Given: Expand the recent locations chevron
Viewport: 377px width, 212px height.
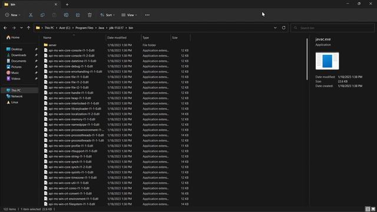Looking at the screenshot, I should [x=21, y=28].
